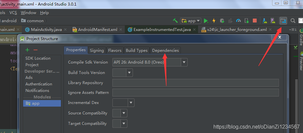Click the Search Everywhere magnifier icon

click(293, 21)
